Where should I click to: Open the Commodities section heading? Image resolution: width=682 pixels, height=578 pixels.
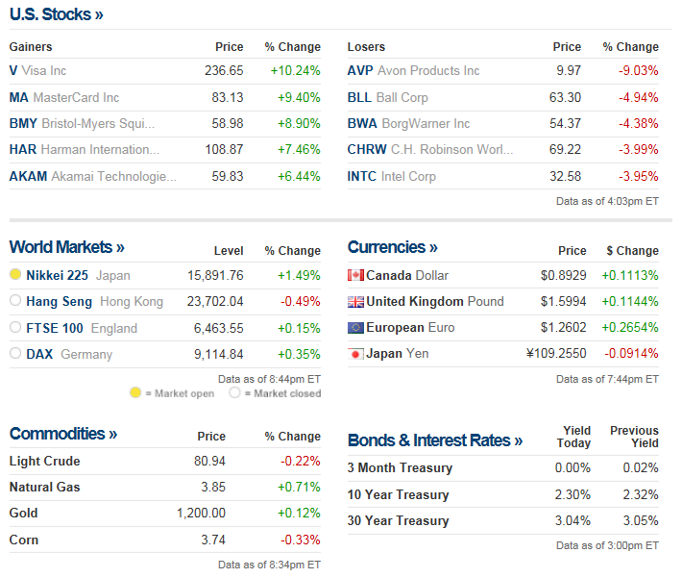tap(63, 434)
